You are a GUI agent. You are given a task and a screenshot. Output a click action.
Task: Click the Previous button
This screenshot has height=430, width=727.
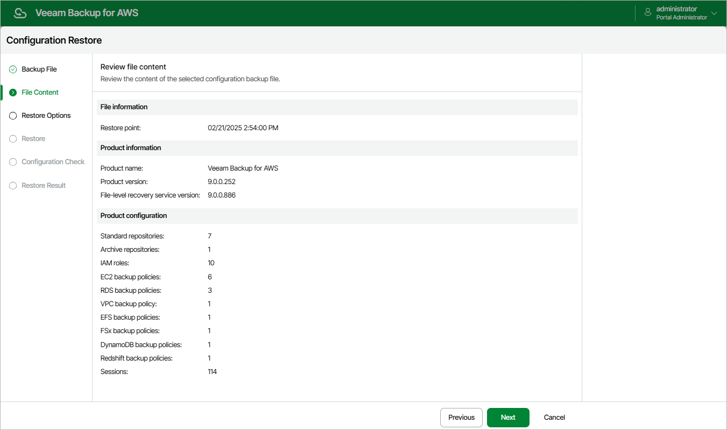click(x=461, y=418)
